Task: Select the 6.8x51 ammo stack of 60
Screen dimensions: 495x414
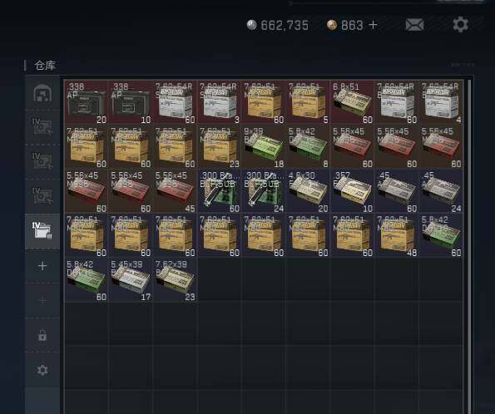Action: pyautogui.click(x=352, y=102)
